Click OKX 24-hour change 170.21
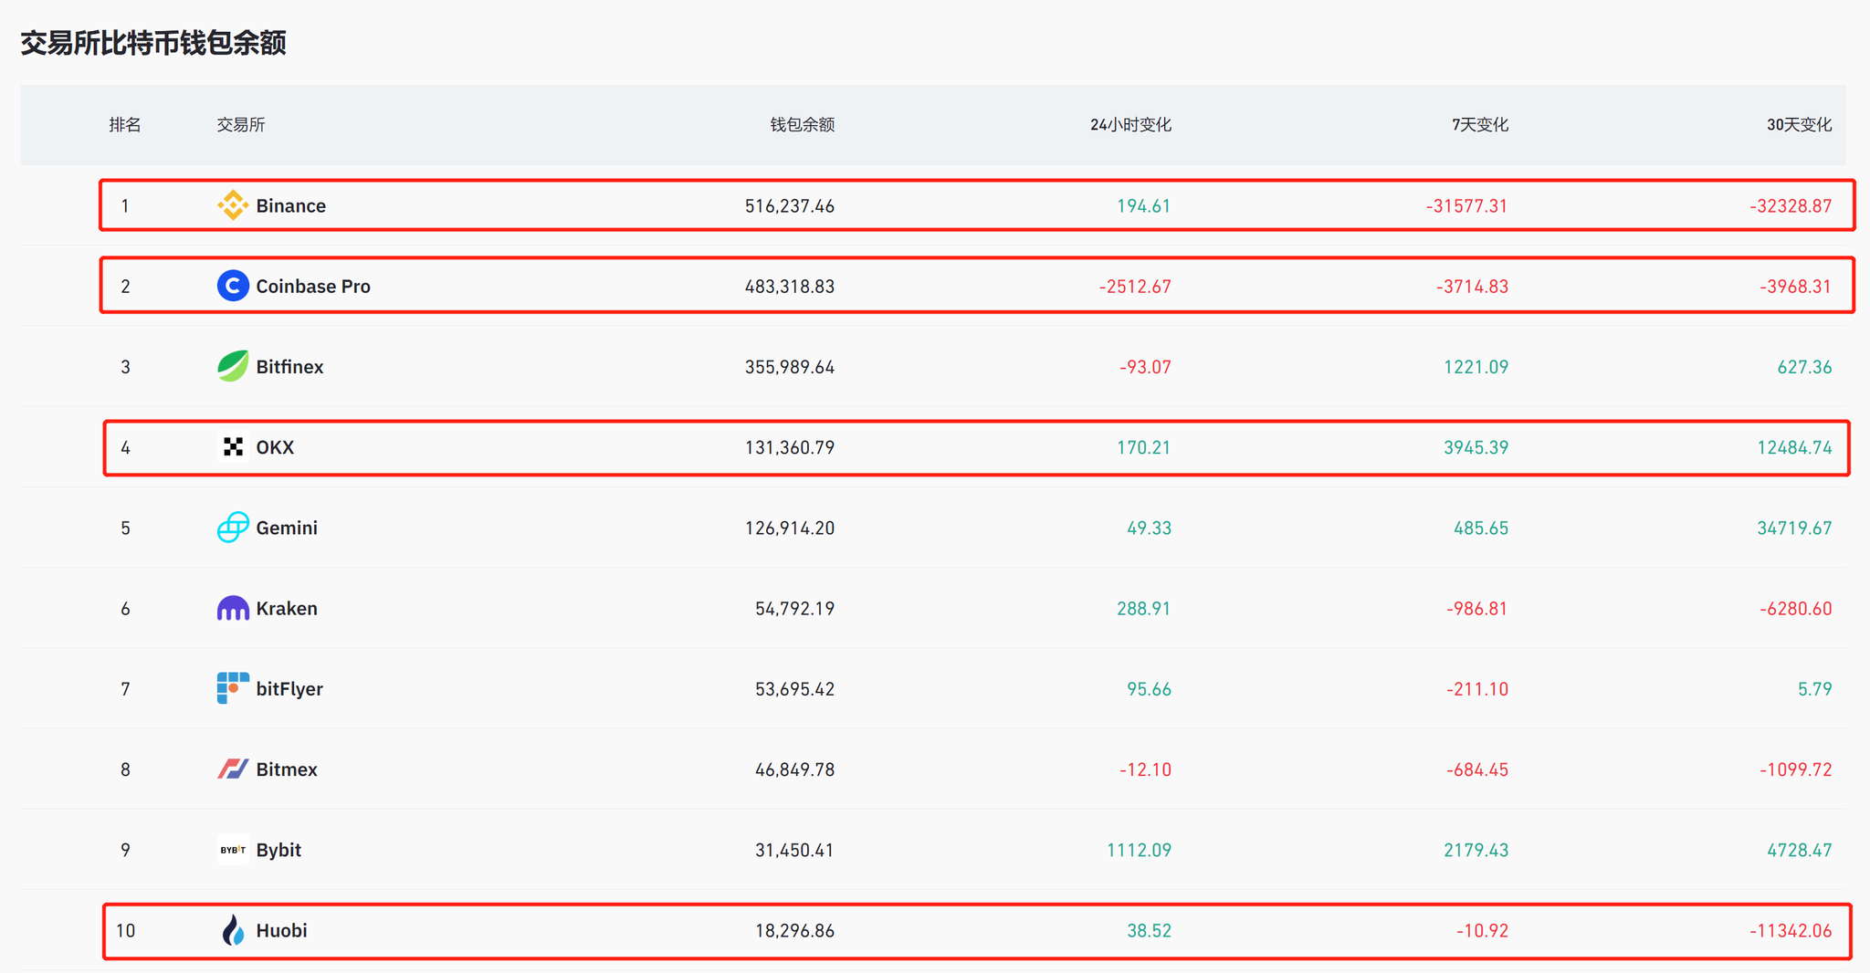The height and width of the screenshot is (973, 1870). point(1144,447)
